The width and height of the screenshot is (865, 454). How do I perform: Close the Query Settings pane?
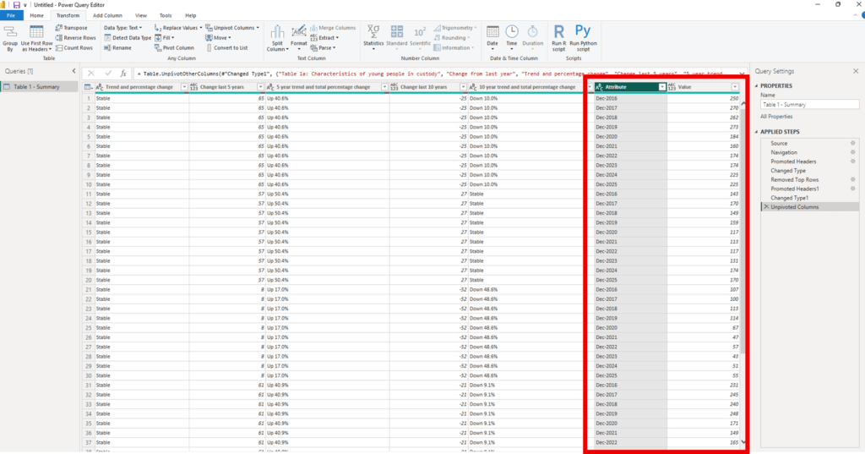tap(855, 71)
